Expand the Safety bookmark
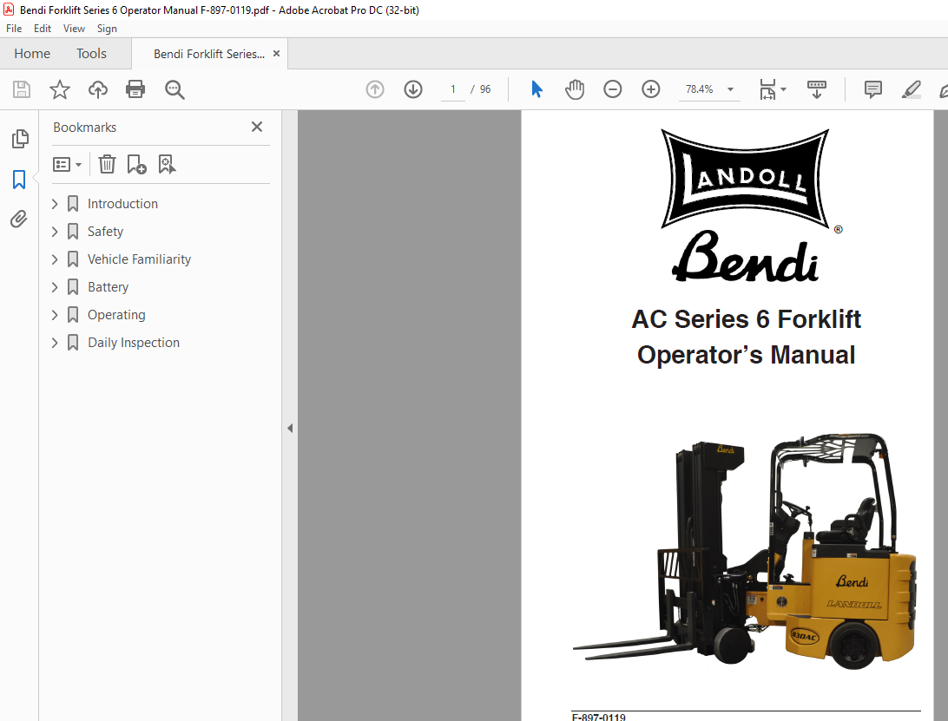948x721 pixels. click(55, 232)
